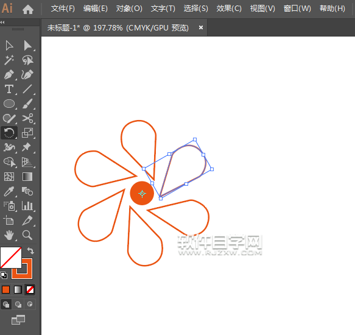Viewport: 355px width, 335px height.
Task: Select the Direct Selection tool
Action: point(27,46)
